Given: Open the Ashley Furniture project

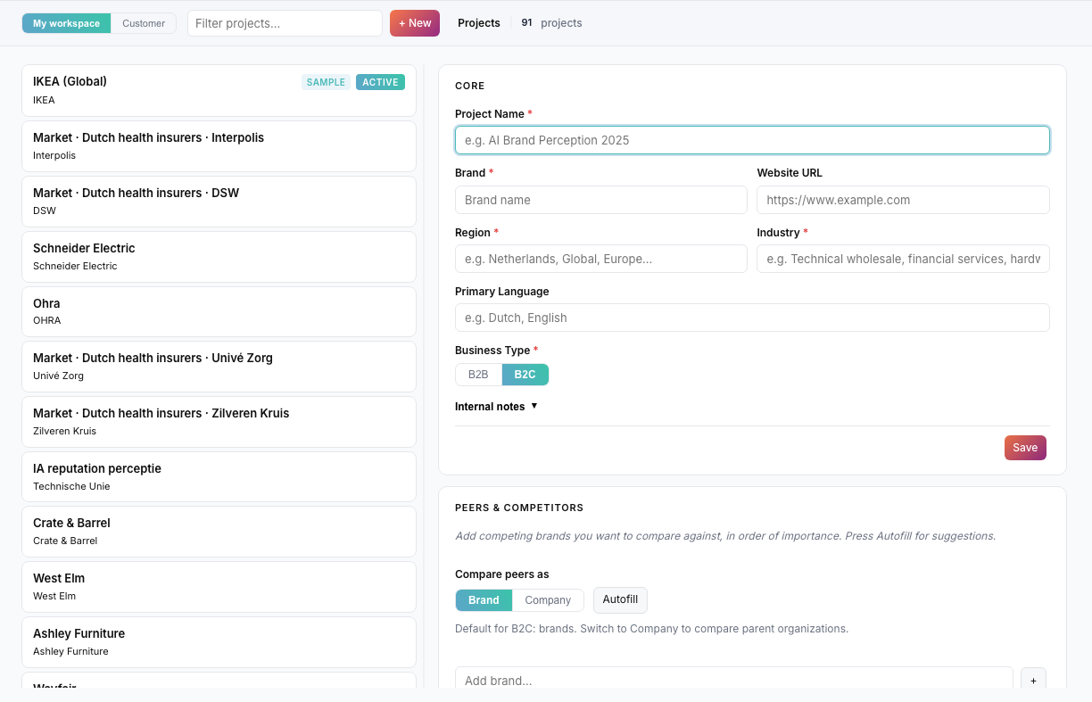Looking at the screenshot, I should [x=219, y=642].
